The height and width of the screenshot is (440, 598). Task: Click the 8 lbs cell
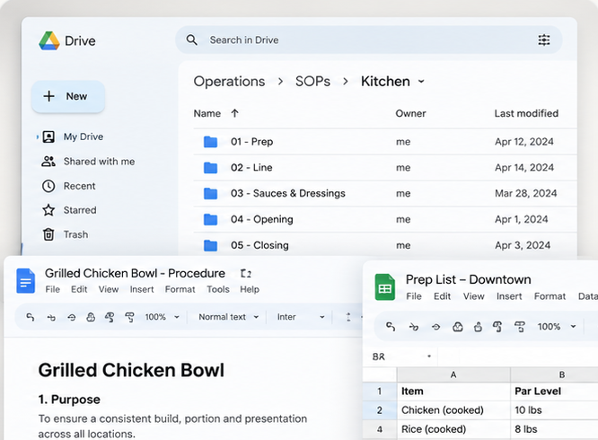tap(555, 429)
